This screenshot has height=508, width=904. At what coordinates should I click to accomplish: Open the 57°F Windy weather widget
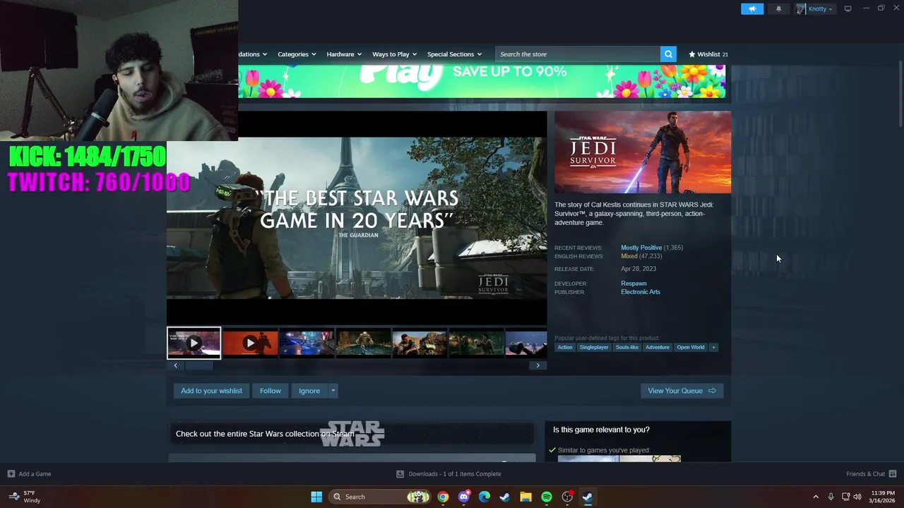[24, 497]
